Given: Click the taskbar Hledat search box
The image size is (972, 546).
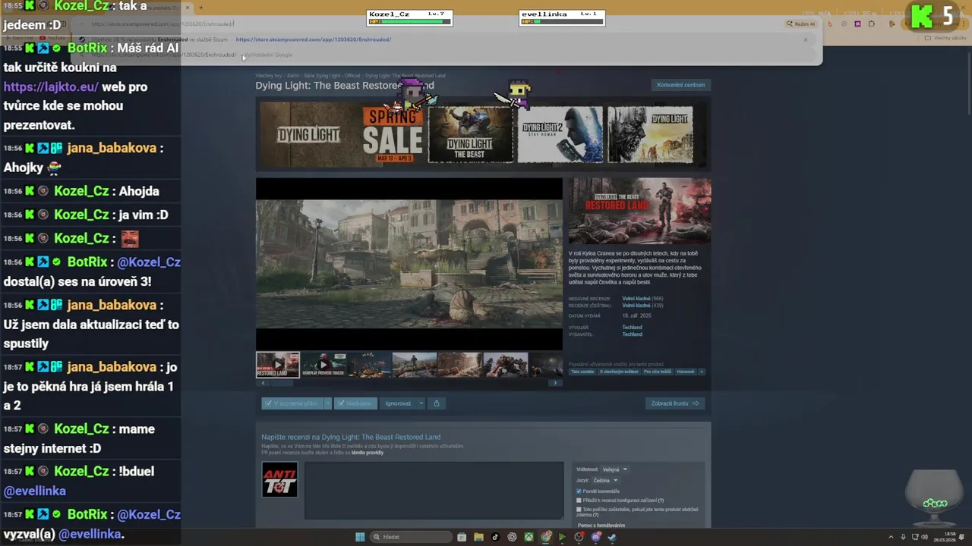Looking at the screenshot, I should click(x=411, y=537).
